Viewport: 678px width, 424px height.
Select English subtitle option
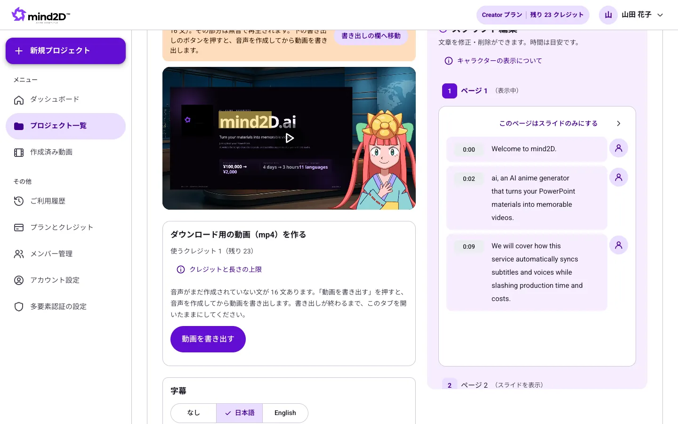(285, 413)
